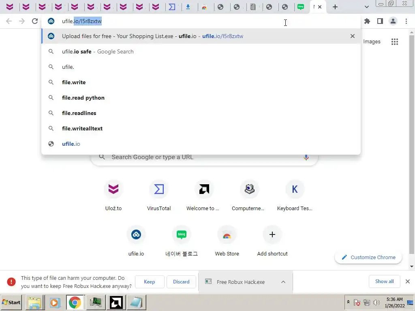Open the ufile.io shortcut tile
415x311 pixels.
(136, 241)
